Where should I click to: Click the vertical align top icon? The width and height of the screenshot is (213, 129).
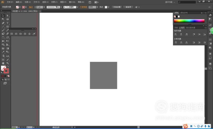point(194,34)
